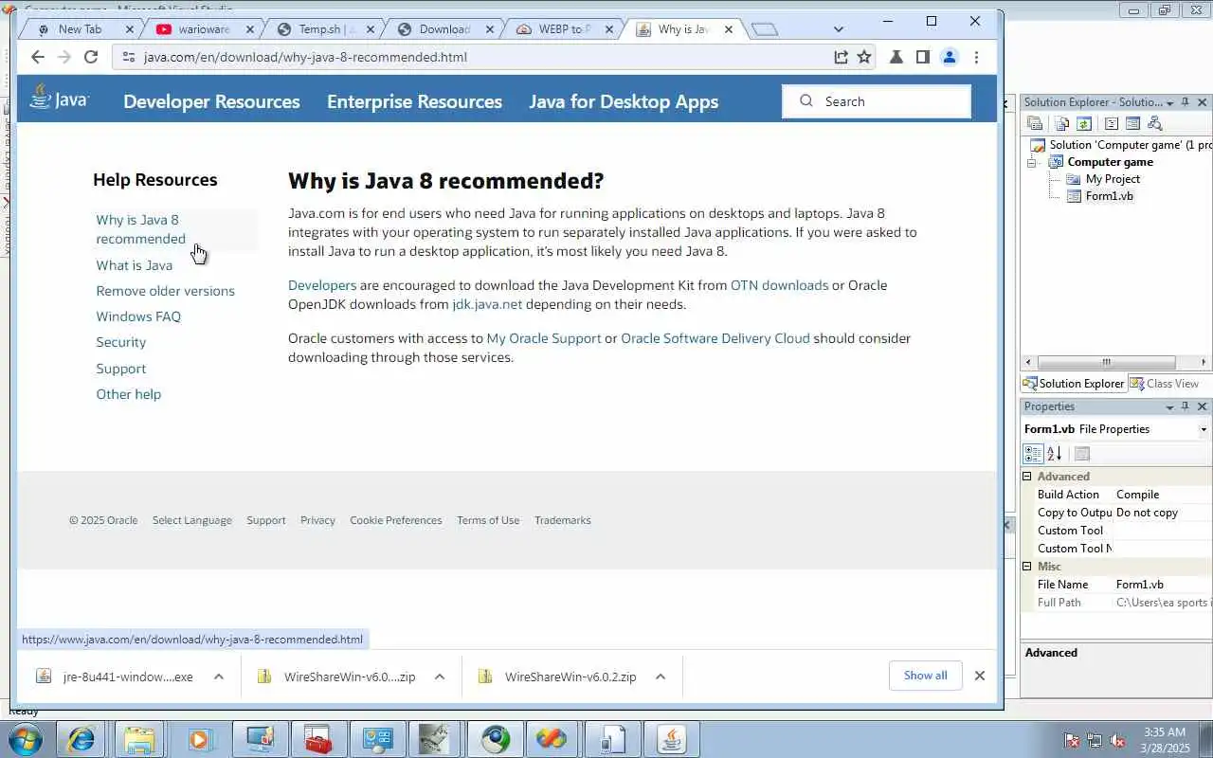
Task: Click the volume icon in system tray
Action: coord(1118,740)
